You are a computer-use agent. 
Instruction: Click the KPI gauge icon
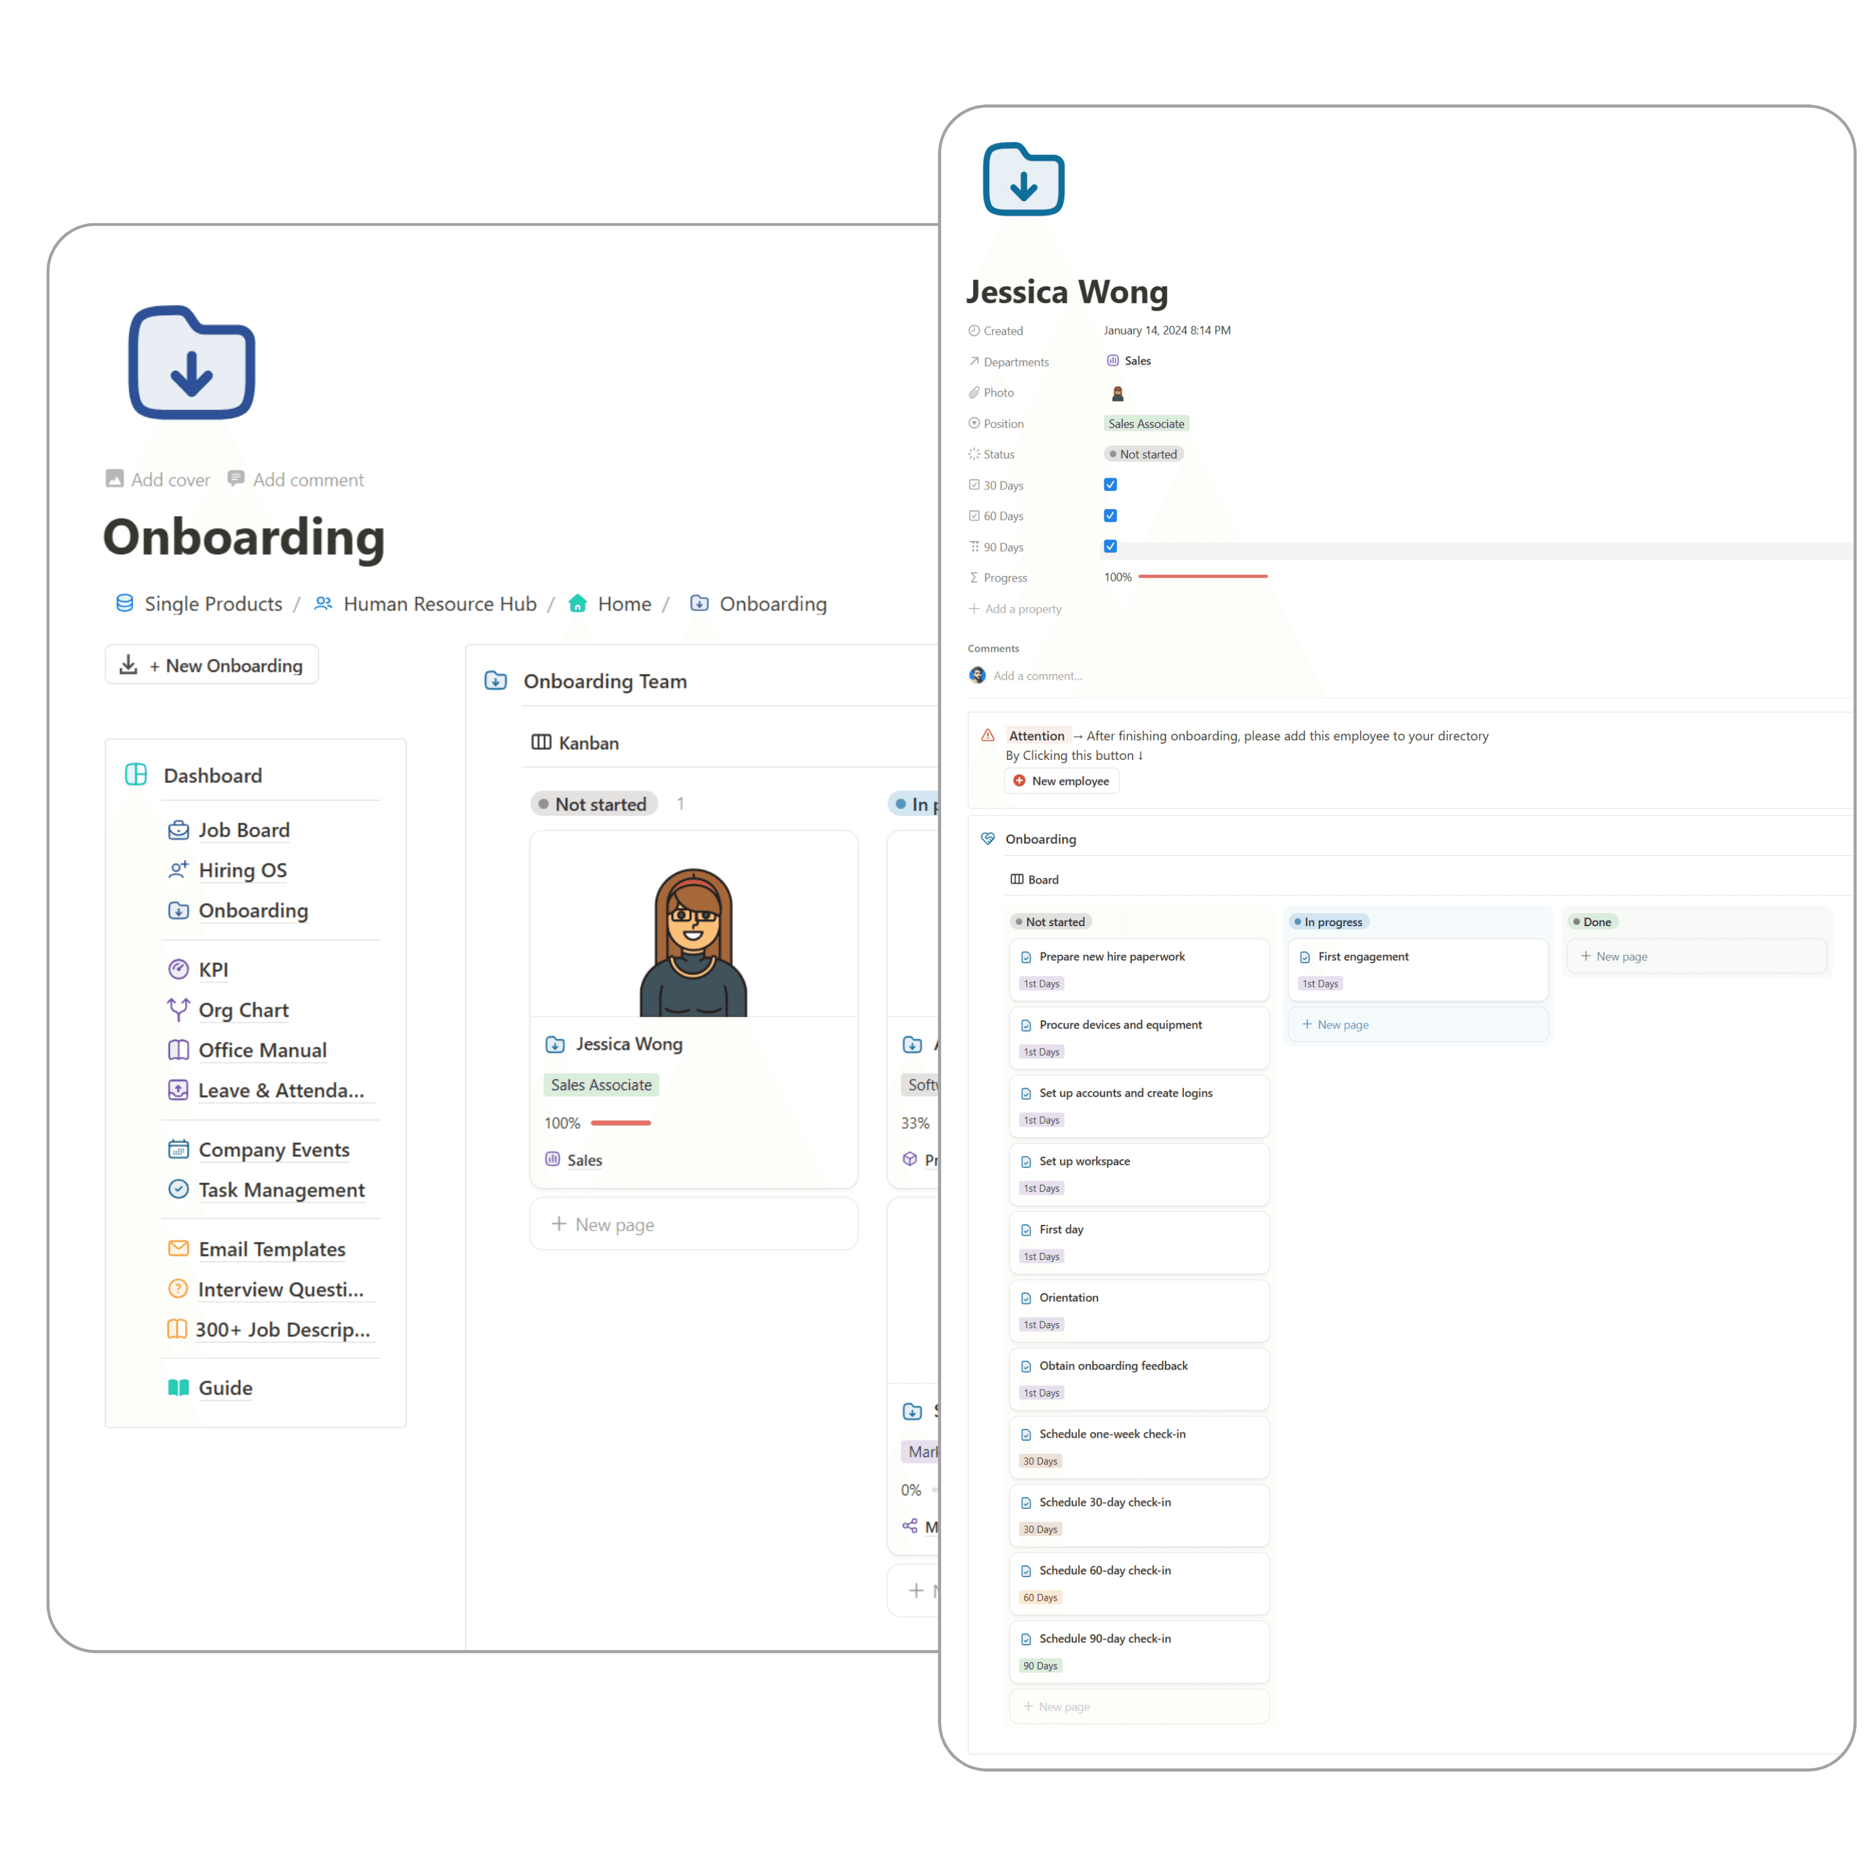pos(179,969)
